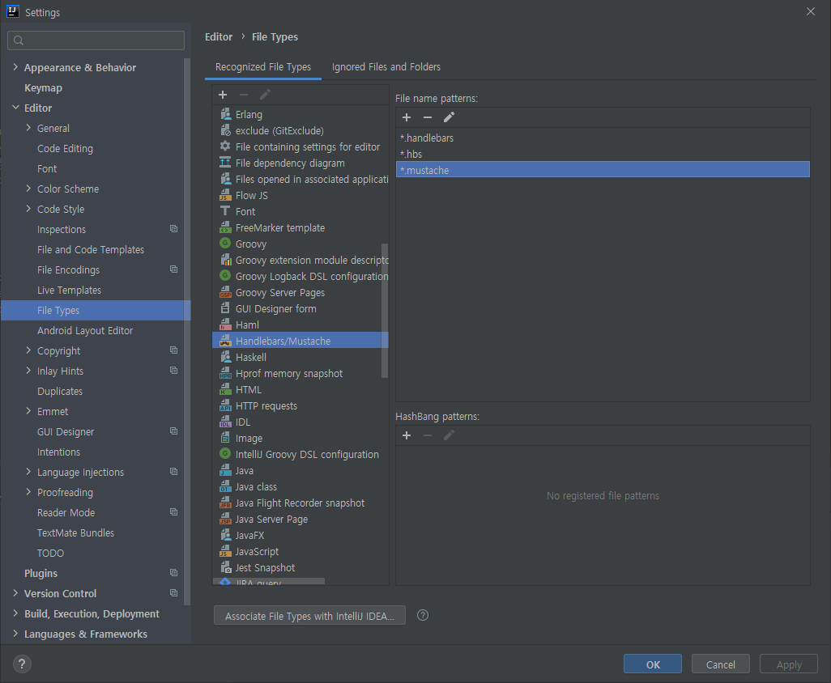Screen dimensions: 831x683
Task: Click the Font file type icon
Action: [225, 211]
